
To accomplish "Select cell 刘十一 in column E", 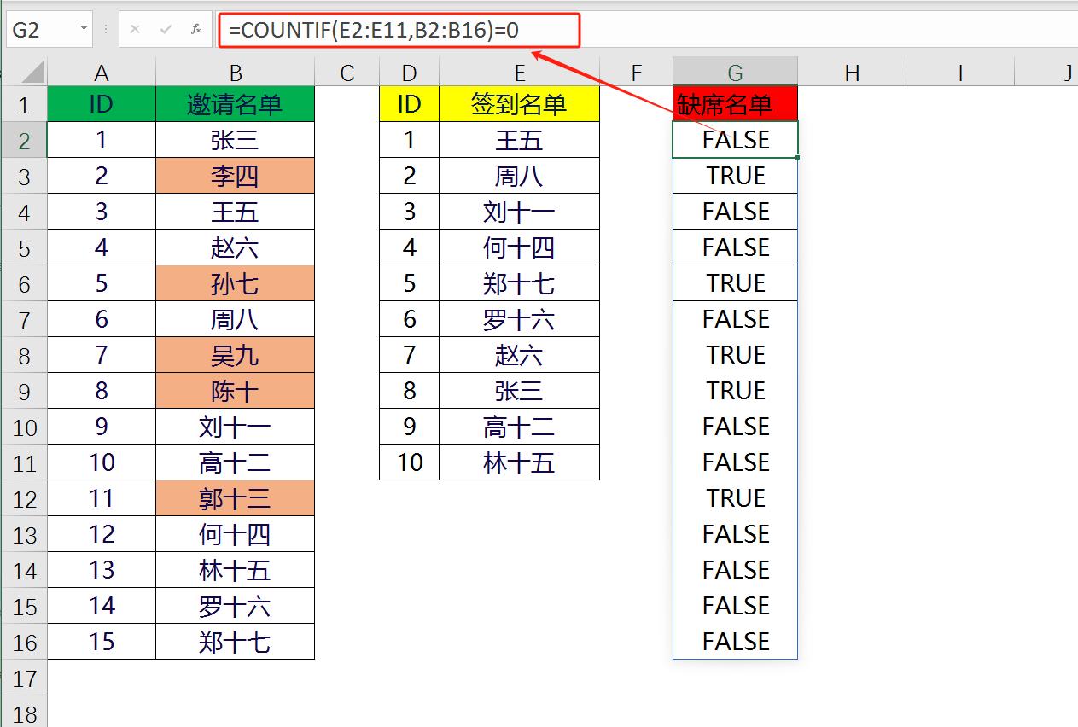I will (x=519, y=212).
